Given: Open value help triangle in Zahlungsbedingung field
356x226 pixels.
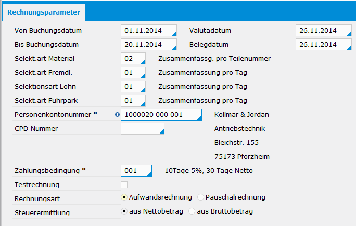Looking at the screenshot, I should [149, 174].
